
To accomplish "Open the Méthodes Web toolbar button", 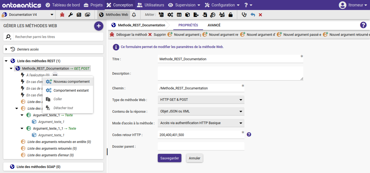I will tap(114, 15).
